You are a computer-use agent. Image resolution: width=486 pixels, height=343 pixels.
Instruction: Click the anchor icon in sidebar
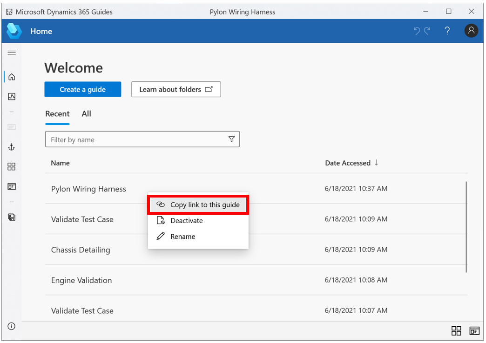tap(12, 147)
